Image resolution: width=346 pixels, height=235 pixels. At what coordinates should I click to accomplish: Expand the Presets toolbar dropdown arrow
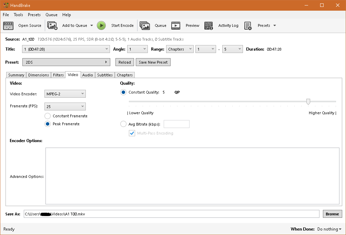(275, 25)
